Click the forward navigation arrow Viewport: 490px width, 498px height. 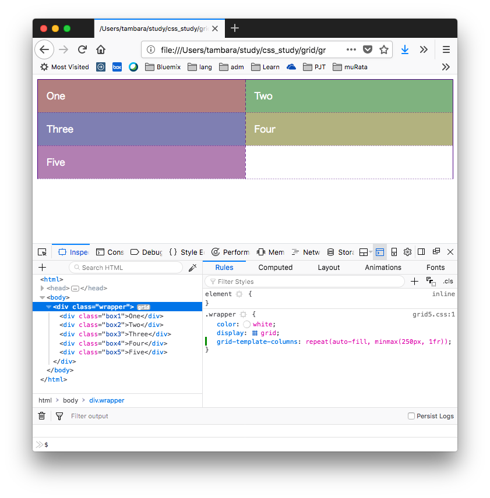pyautogui.click(x=64, y=49)
